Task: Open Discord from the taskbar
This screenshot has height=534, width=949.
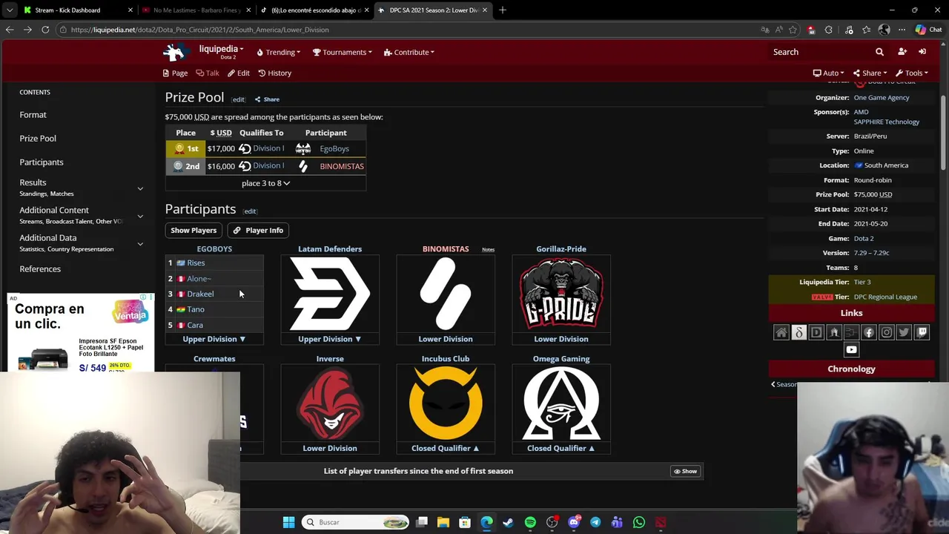Action: [x=574, y=522]
